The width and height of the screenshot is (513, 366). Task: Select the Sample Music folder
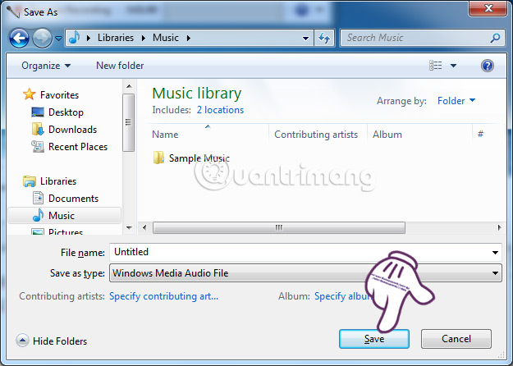pyautogui.click(x=199, y=158)
